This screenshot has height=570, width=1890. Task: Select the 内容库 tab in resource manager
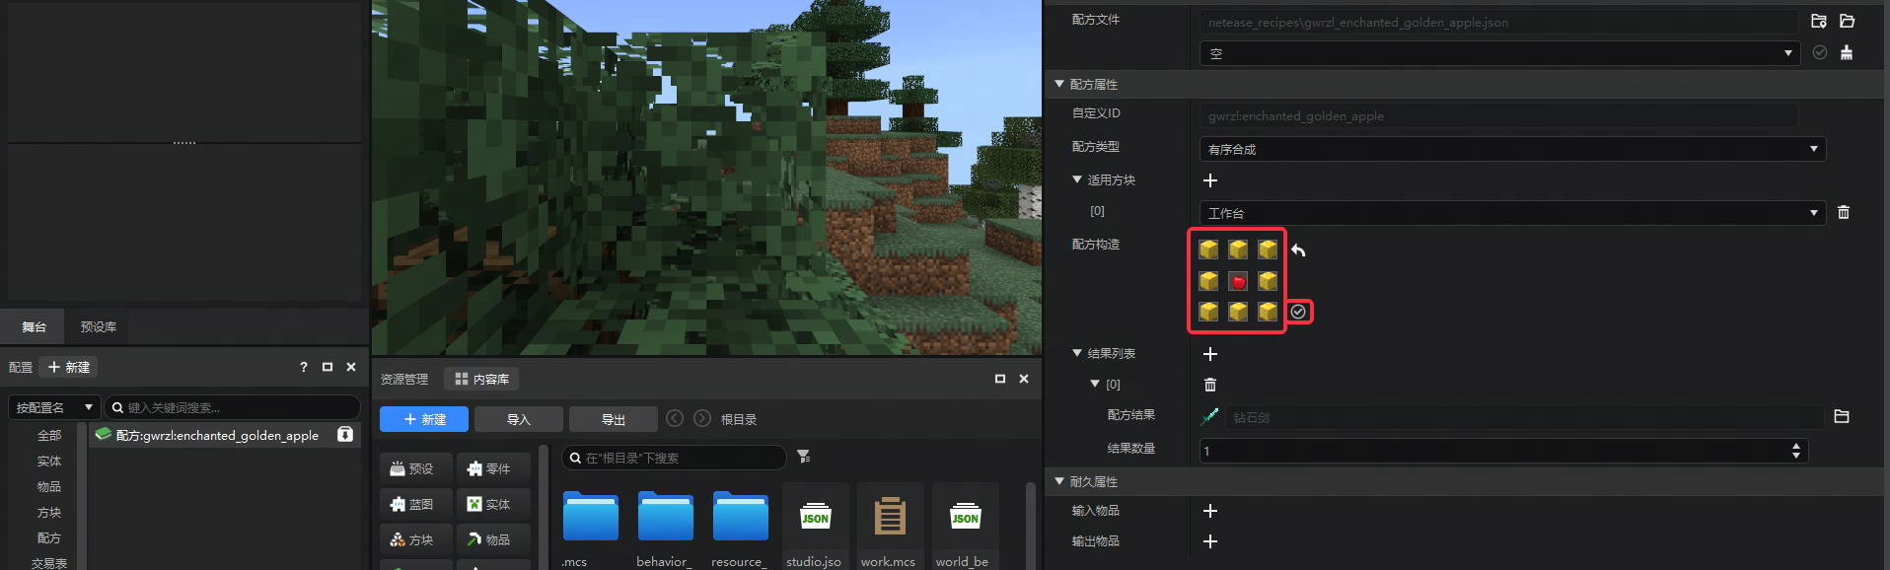coord(481,379)
